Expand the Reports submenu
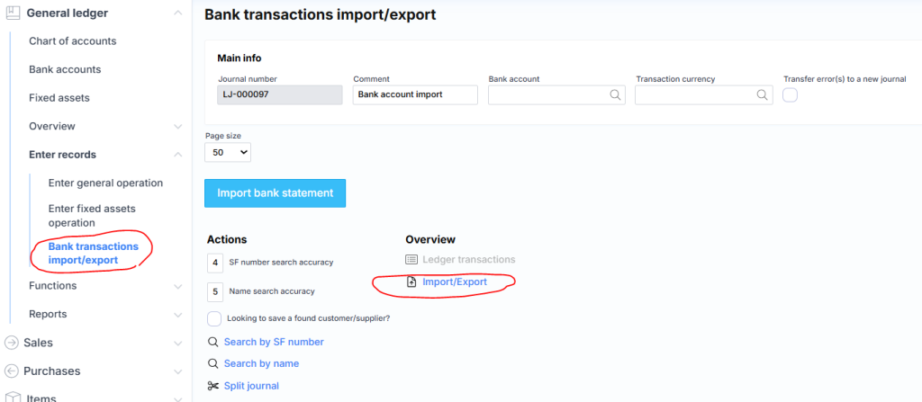 click(x=177, y=315)
